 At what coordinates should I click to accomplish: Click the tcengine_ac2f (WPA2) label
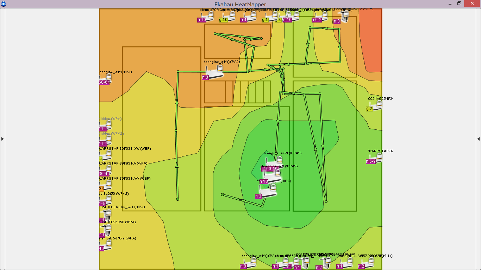[282, 153]
